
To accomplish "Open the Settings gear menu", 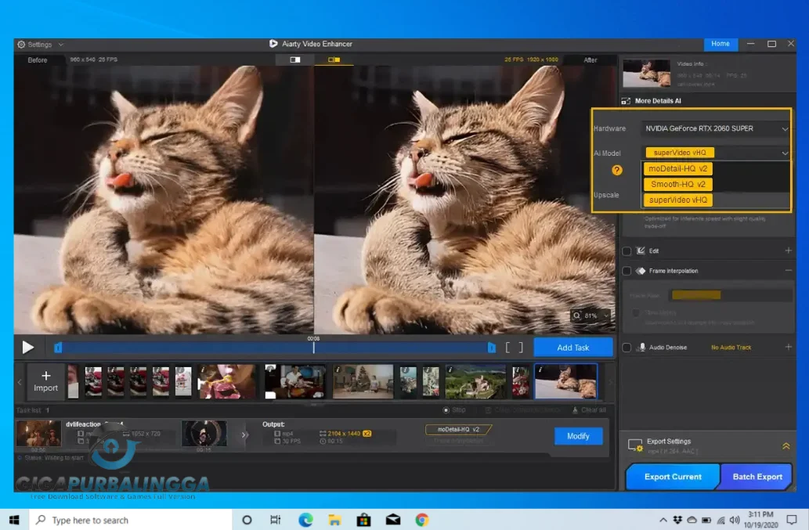I will tap(21, 45).
